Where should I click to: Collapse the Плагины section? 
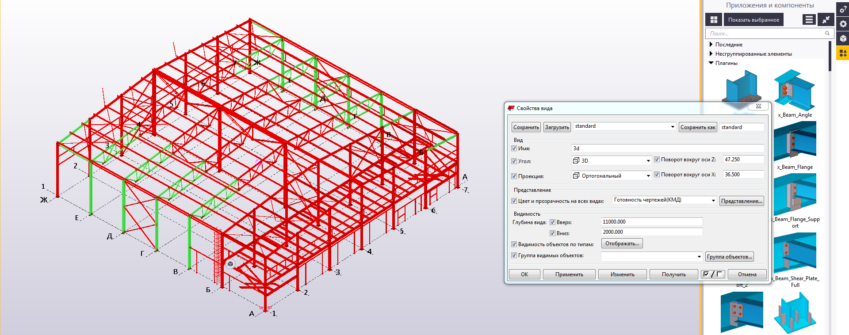(711, 63)
